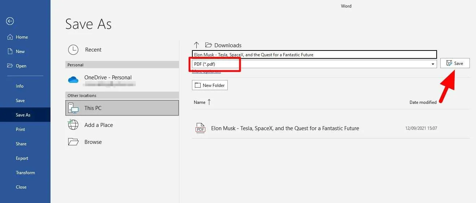Choose Add a Place
The width and height of the screenshot is (476, 203).
click(x=122, y=125)
